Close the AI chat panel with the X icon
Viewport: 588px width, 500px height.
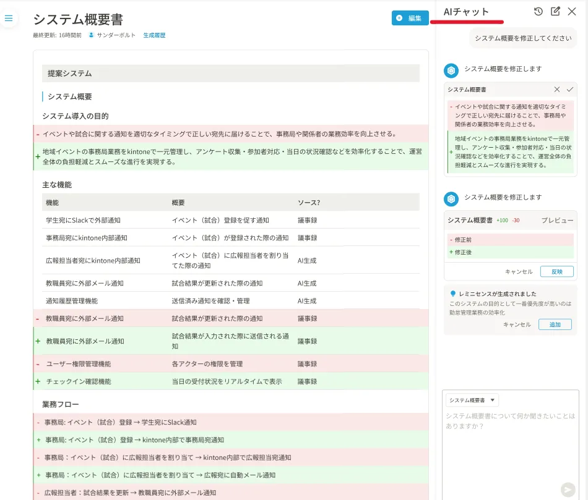[x=572, y=12]
